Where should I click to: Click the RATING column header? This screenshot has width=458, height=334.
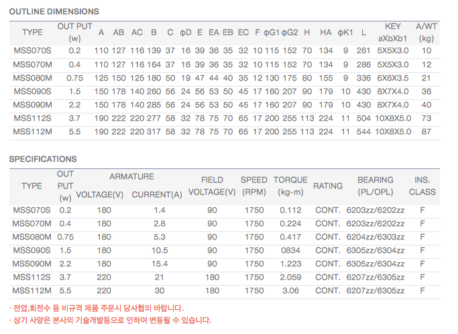328,186
